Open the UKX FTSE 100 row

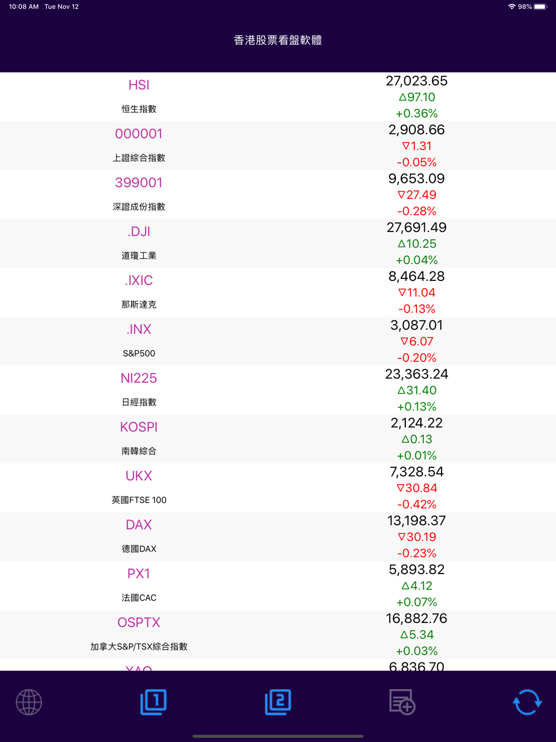pos(278,488)
